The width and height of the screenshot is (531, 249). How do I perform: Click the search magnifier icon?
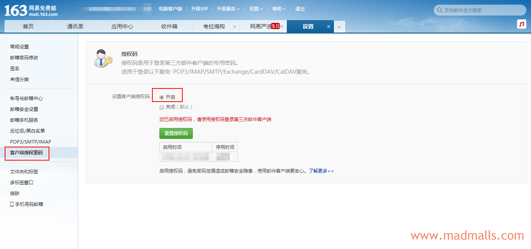tap(439, 10)
